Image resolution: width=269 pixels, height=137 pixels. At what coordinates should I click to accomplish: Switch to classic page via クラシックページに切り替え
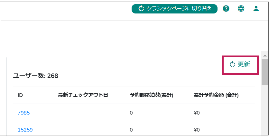coord(179,9)
